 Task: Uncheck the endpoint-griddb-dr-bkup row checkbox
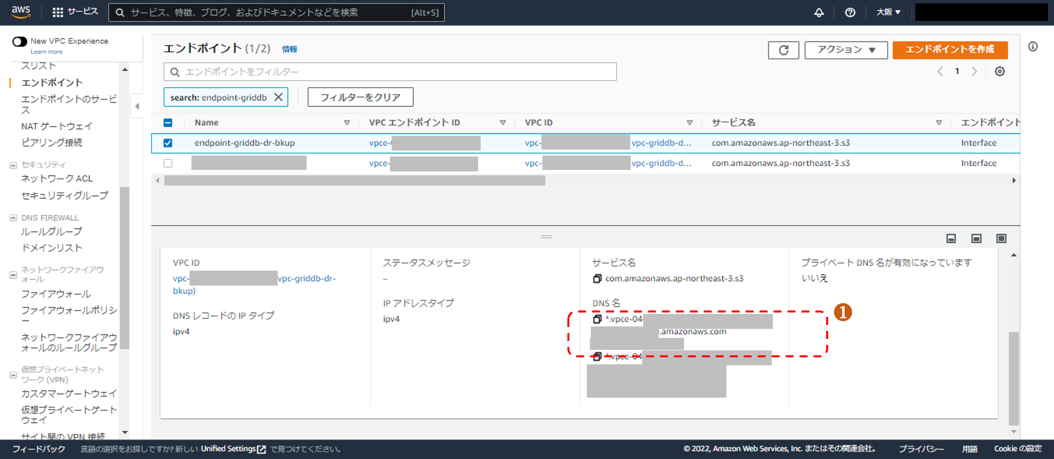(x=168, y=143)
